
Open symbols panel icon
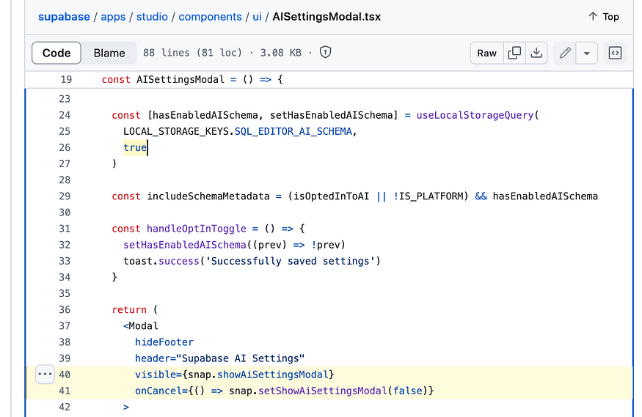(x=615, y=53)
